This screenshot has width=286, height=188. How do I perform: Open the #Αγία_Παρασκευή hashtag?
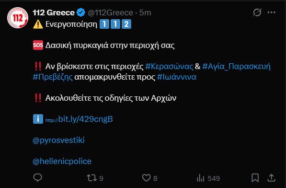pos(236,67)
